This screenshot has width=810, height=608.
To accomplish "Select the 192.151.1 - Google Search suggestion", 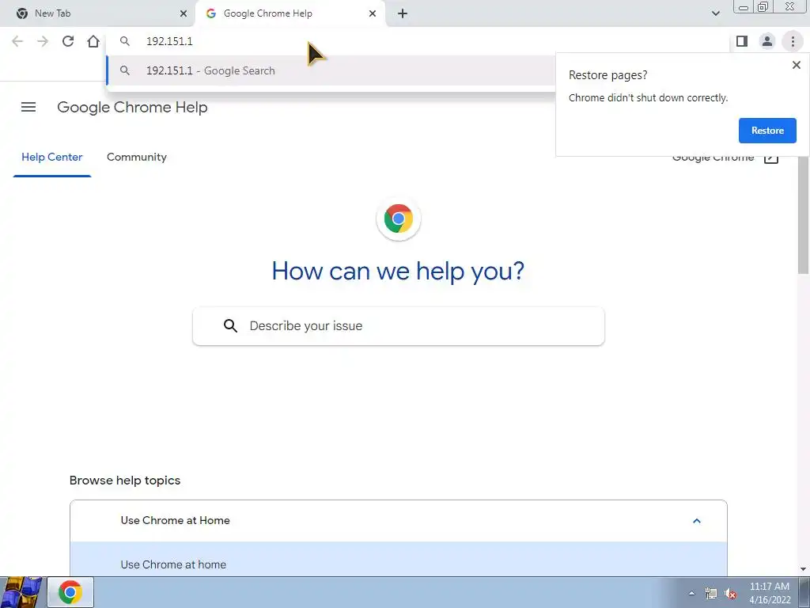I will coord(331,70).
